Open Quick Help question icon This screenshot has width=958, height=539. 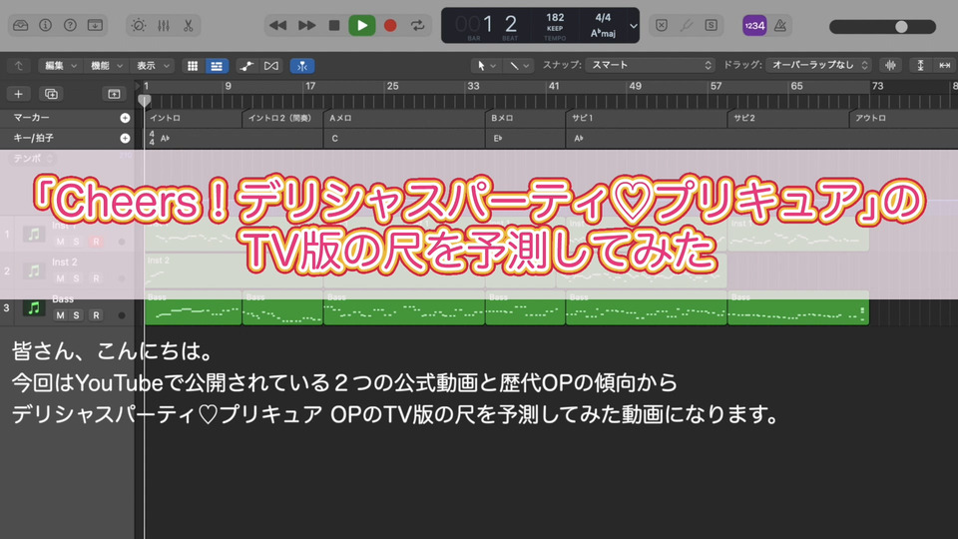pos(70,25)
